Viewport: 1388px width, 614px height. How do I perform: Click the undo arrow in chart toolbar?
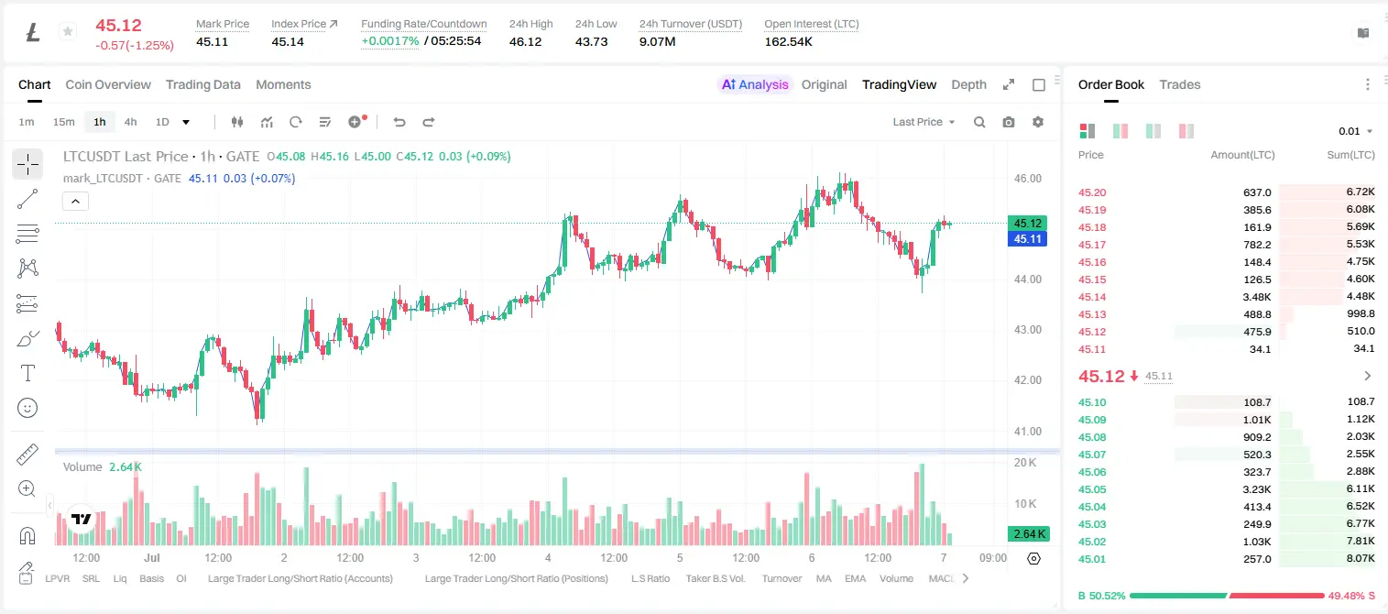point(399,122)
